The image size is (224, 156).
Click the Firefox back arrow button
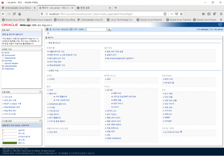pyautogui.click(x=4, y=14)
